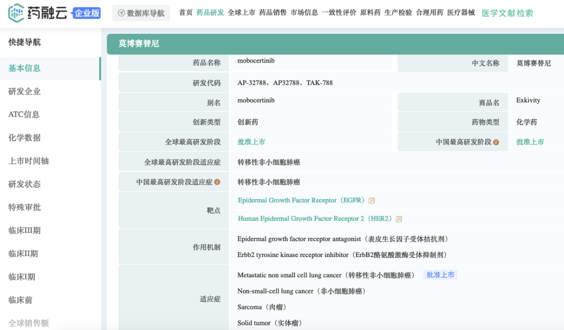
Task: Open 药品销售 menu item
Action: pyautogui.click(x=273, y=13)
